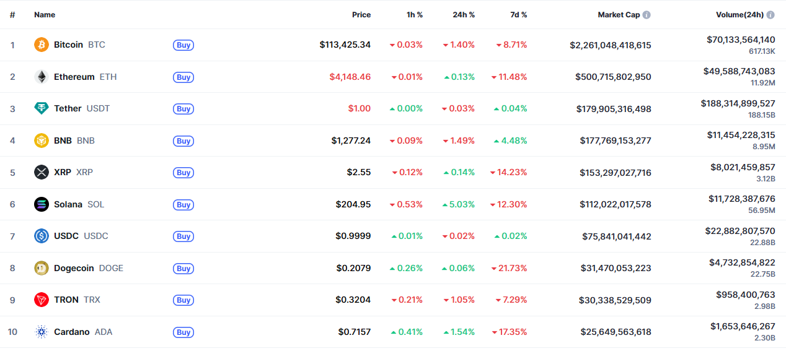Click the USDC logo icon
This screenshot has width=786, height=351.
click(x=42, y=236)
